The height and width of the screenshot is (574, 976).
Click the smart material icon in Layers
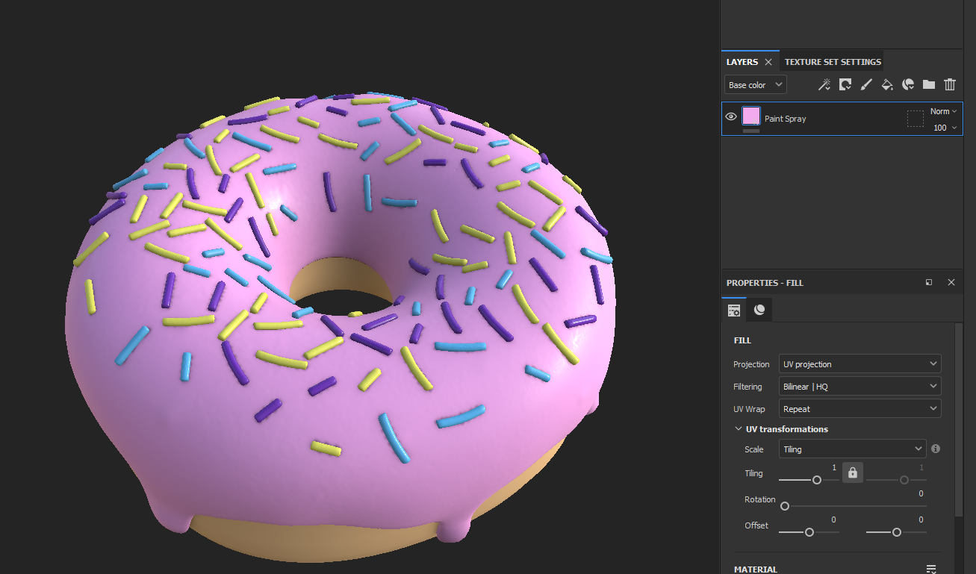coord(908,85)
